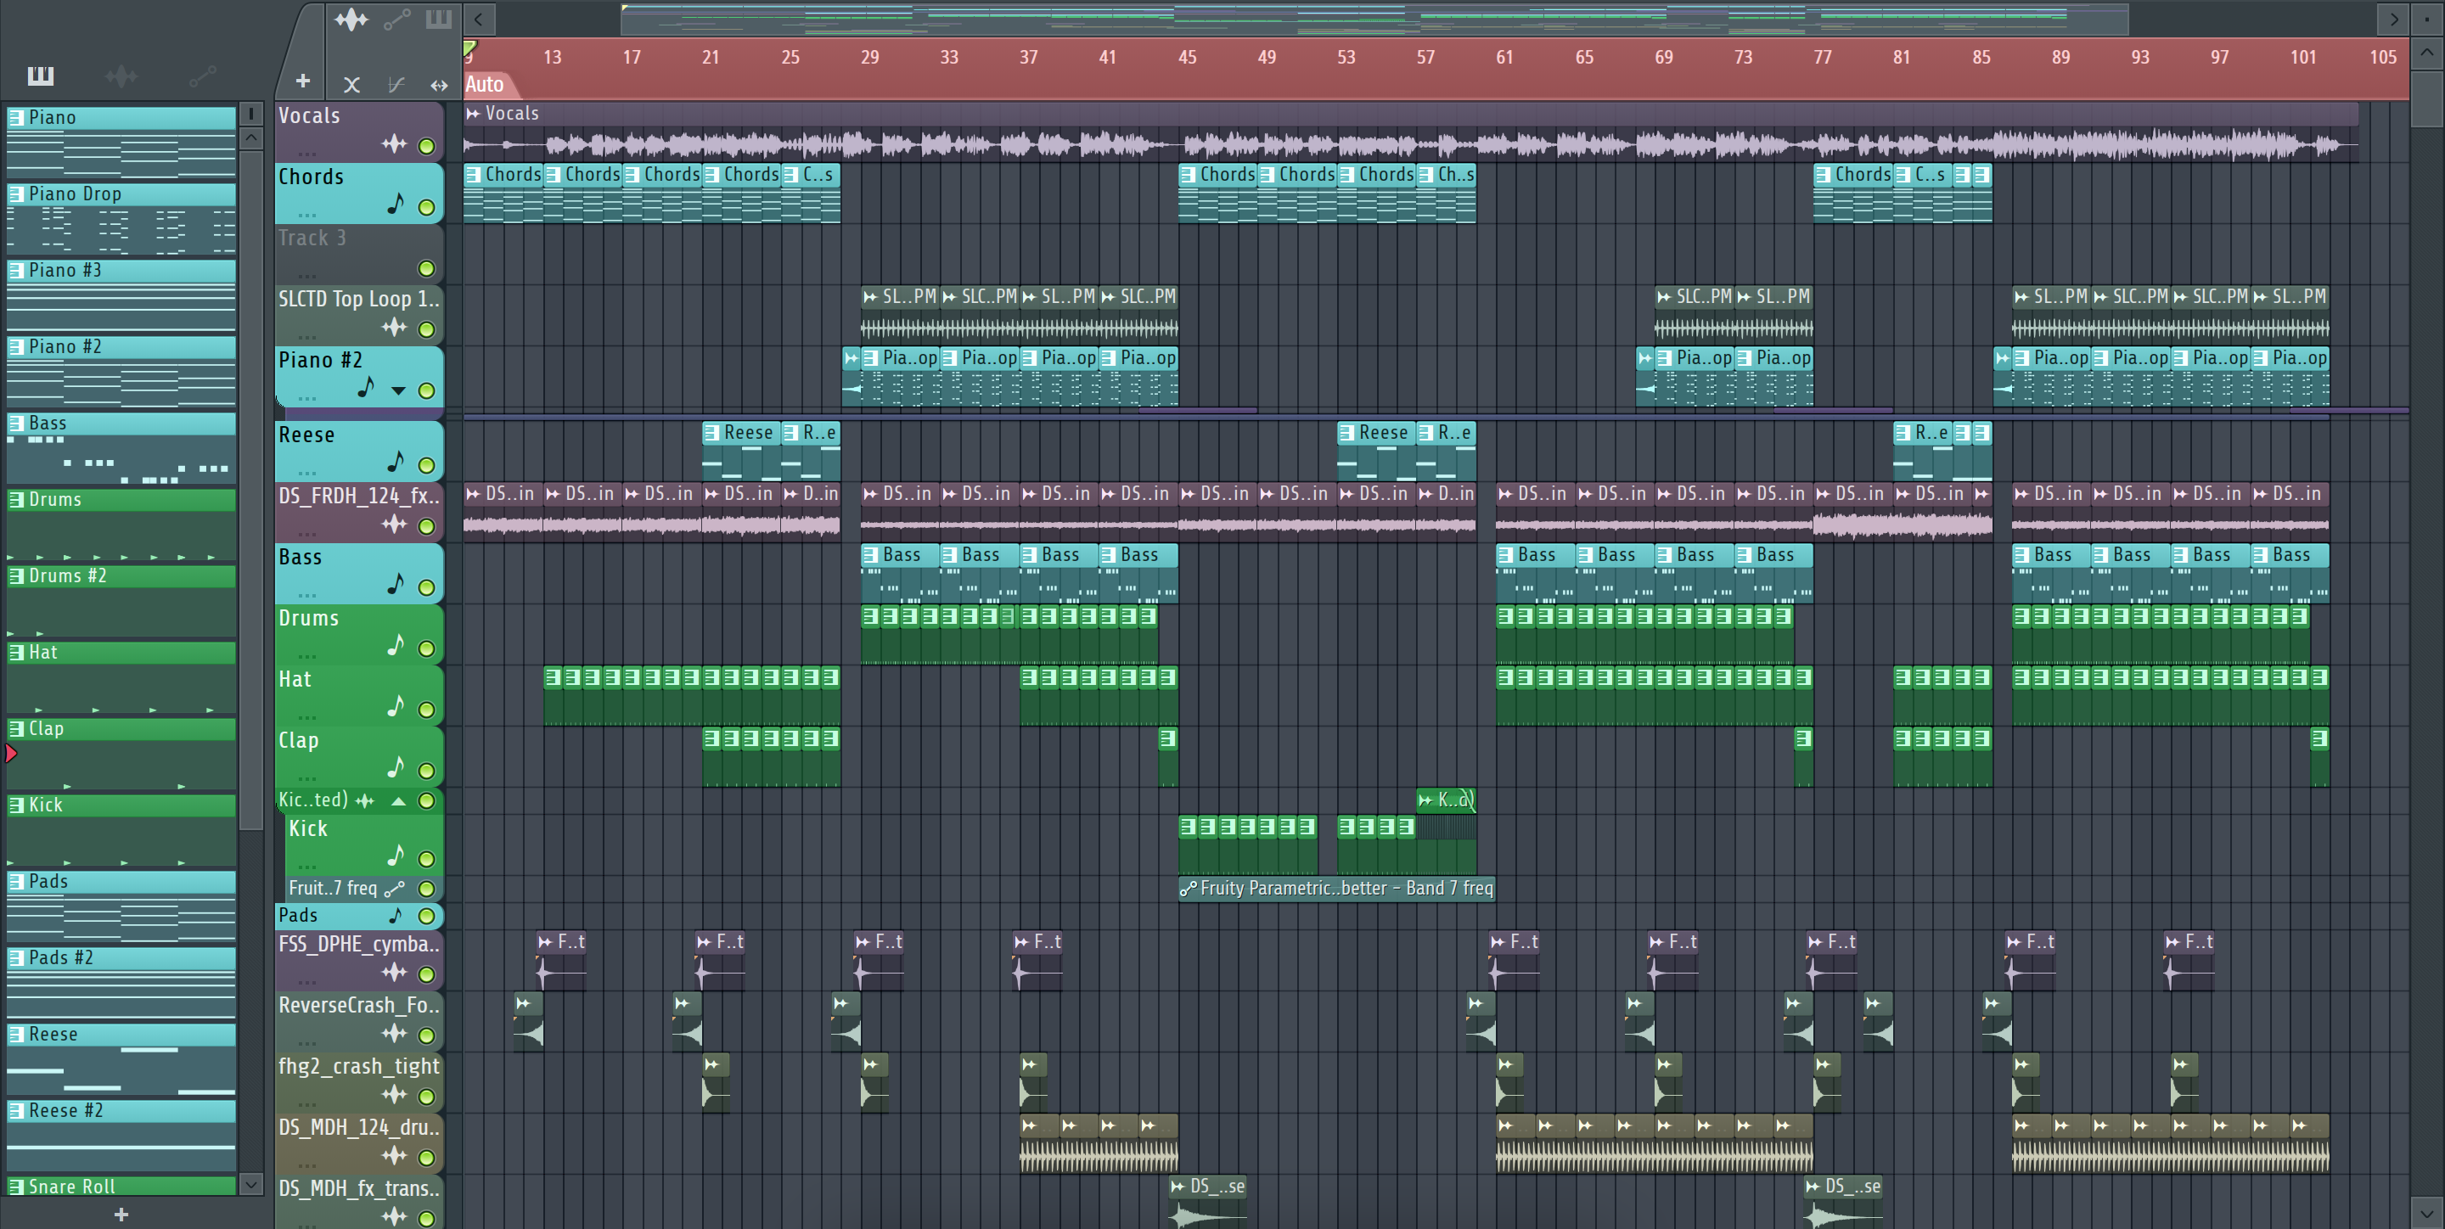Screen dimensions: 2445x1229
Task: Click waveform icon on SLCTD Top Loop track
Action: pos(394,328)
